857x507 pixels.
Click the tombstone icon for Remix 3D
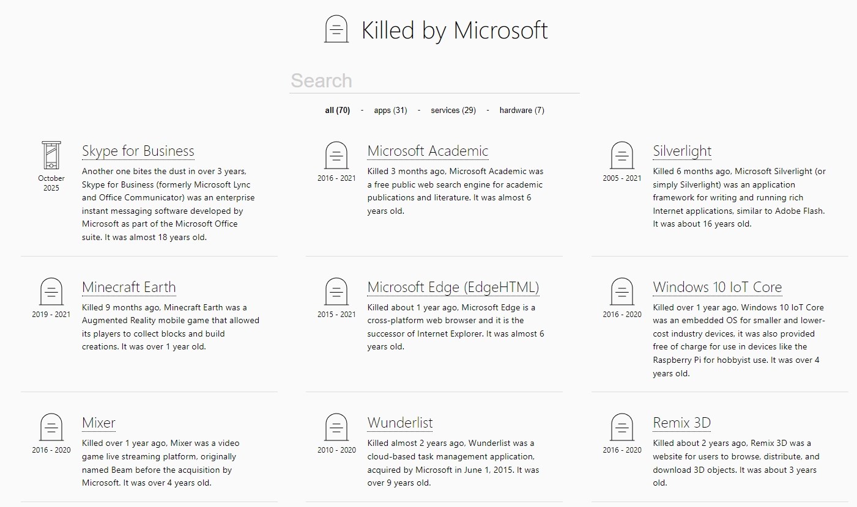tap(622, 427)
